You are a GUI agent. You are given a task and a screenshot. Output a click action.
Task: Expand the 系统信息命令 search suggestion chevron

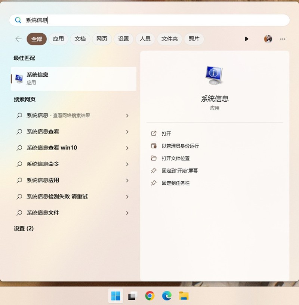coord(127,164)
